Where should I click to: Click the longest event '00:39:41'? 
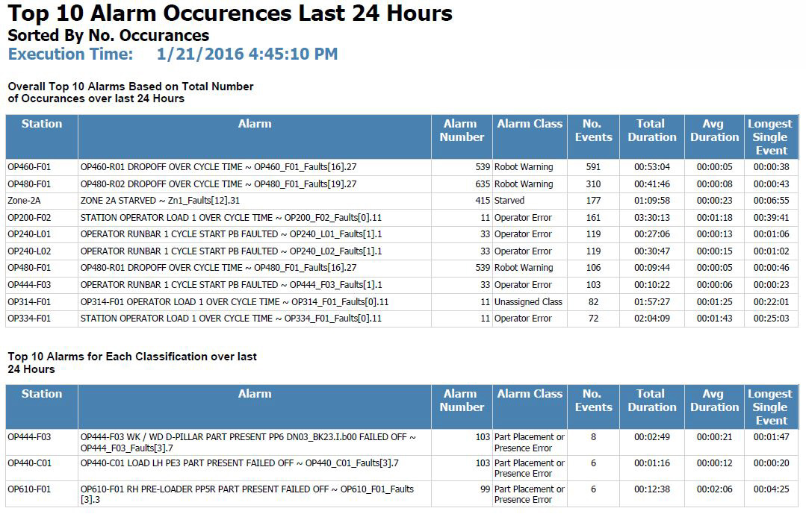pyautogui.click(x=771, y=218)
